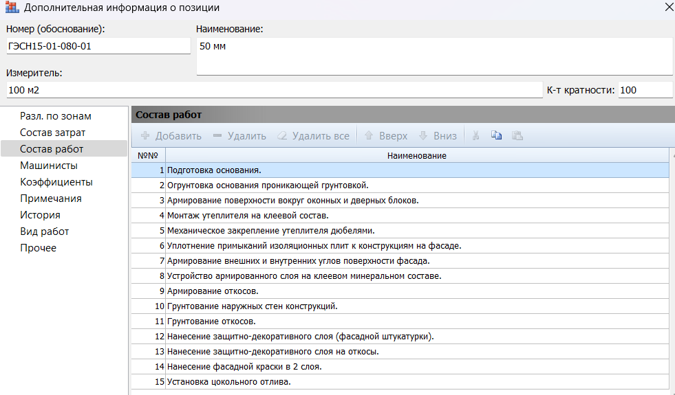Screen dimensions: 675x395
Task: Switch to the Вид работ section
Action: click(x=64, y=232)
